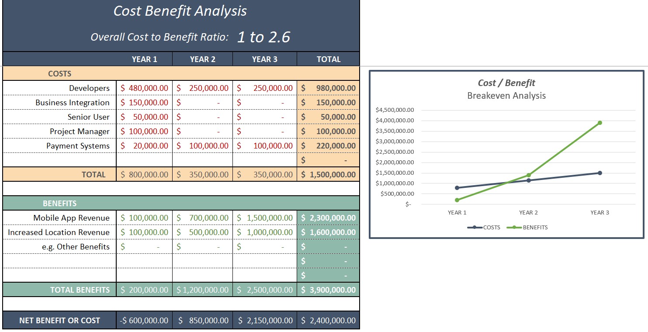648x332 pixels.
Task: Select the total benefits $3,900,000.00 cell
Action: [x=328, y=290]
